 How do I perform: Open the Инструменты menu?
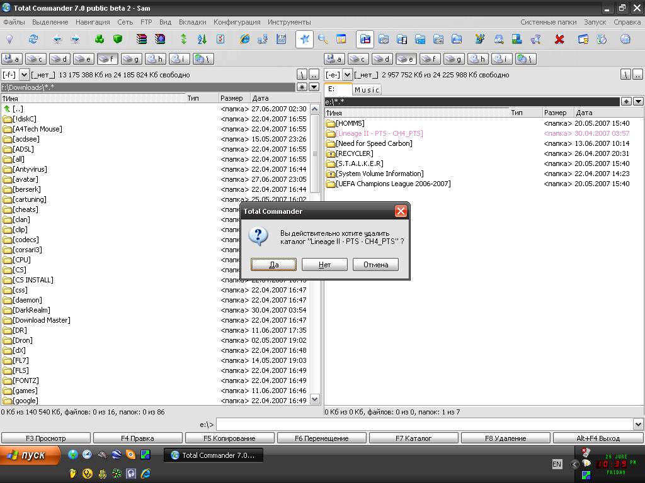pyautogui.click(x=289, y=22)
